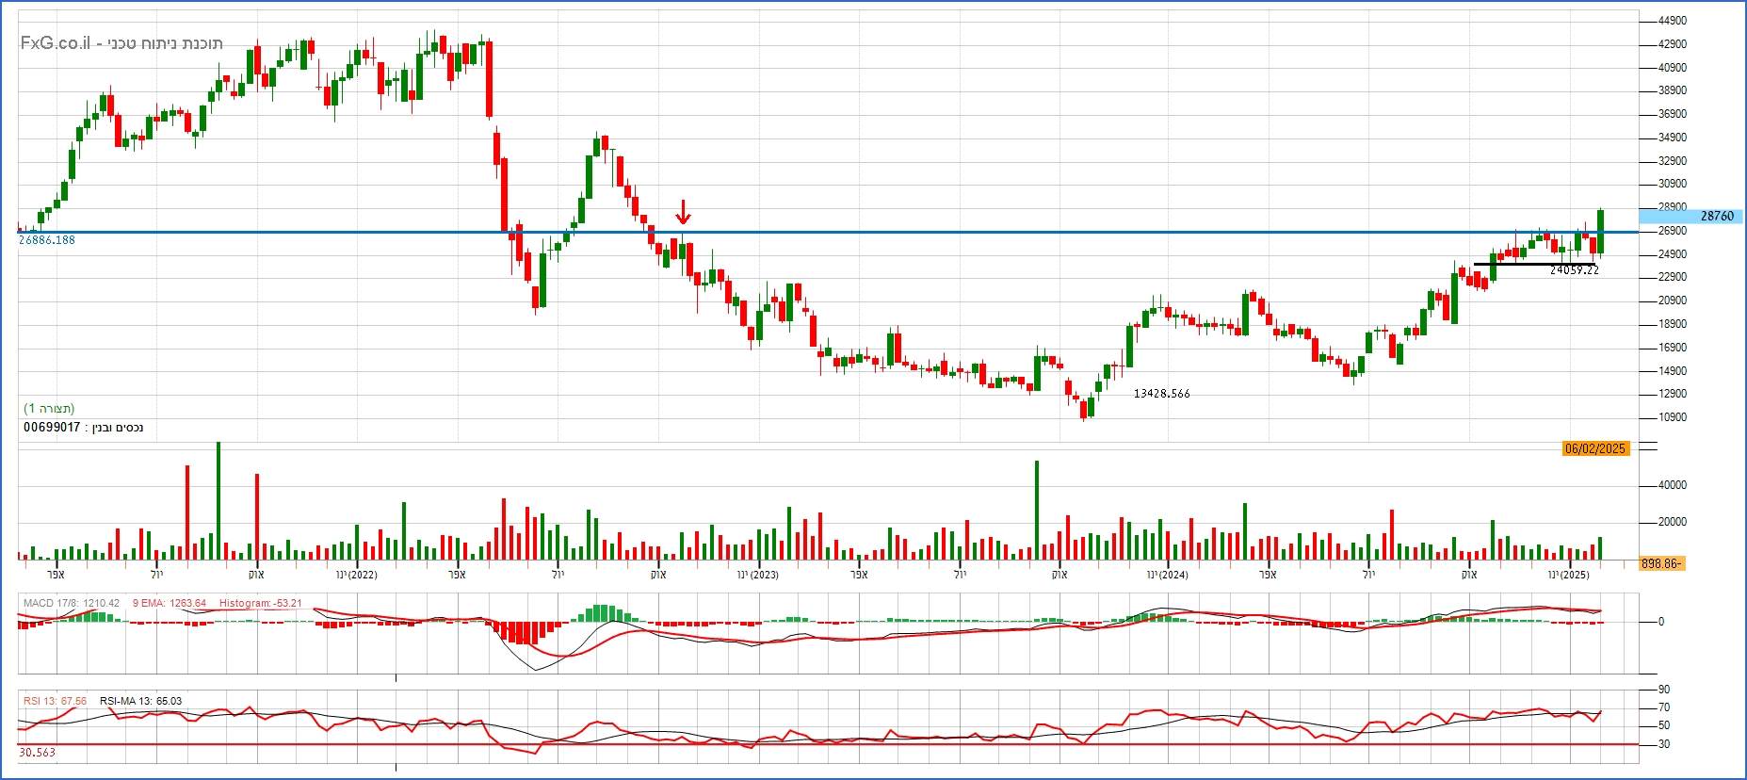Select the blue horizontal resistance line
Image resolution: width=1747 pixels, height=780 pixels.
[829, 232]
